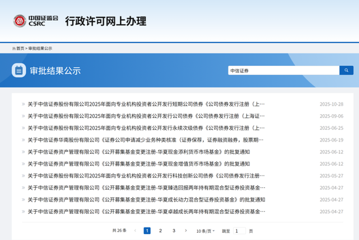Click the 审批结果公示 clipboard icon
This screenshot has width=359, height=240.
[19, 70]
